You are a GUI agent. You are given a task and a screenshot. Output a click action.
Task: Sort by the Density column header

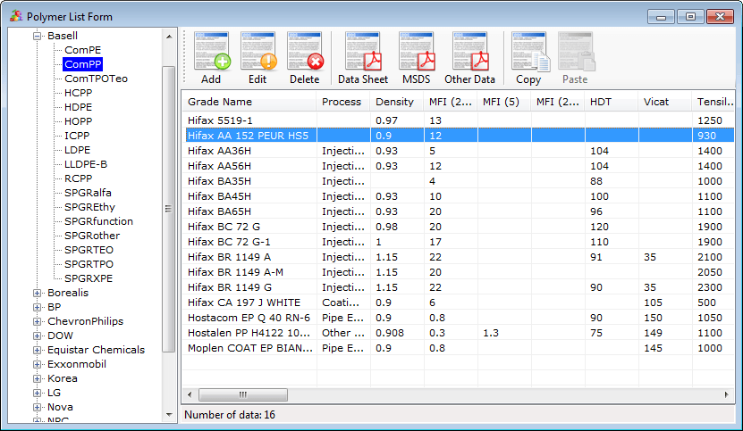pyautogui.click(x=397, y=102)
